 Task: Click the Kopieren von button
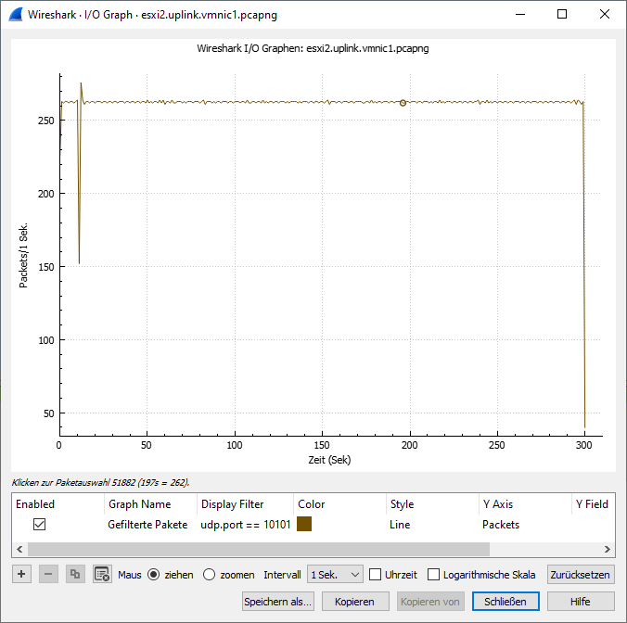[430, 602]
